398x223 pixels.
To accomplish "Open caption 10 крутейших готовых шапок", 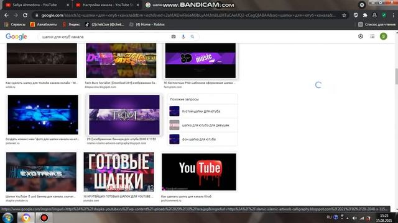I will point(118,196).
